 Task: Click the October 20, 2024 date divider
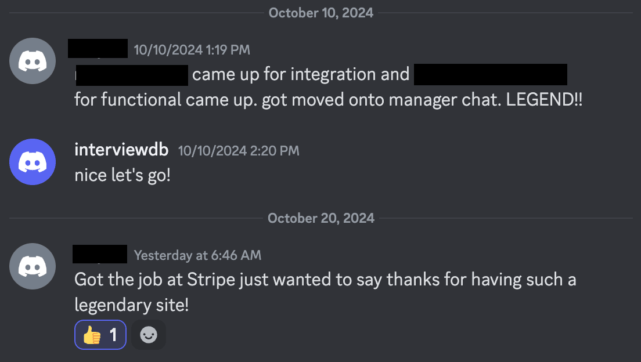coord(320,218)
